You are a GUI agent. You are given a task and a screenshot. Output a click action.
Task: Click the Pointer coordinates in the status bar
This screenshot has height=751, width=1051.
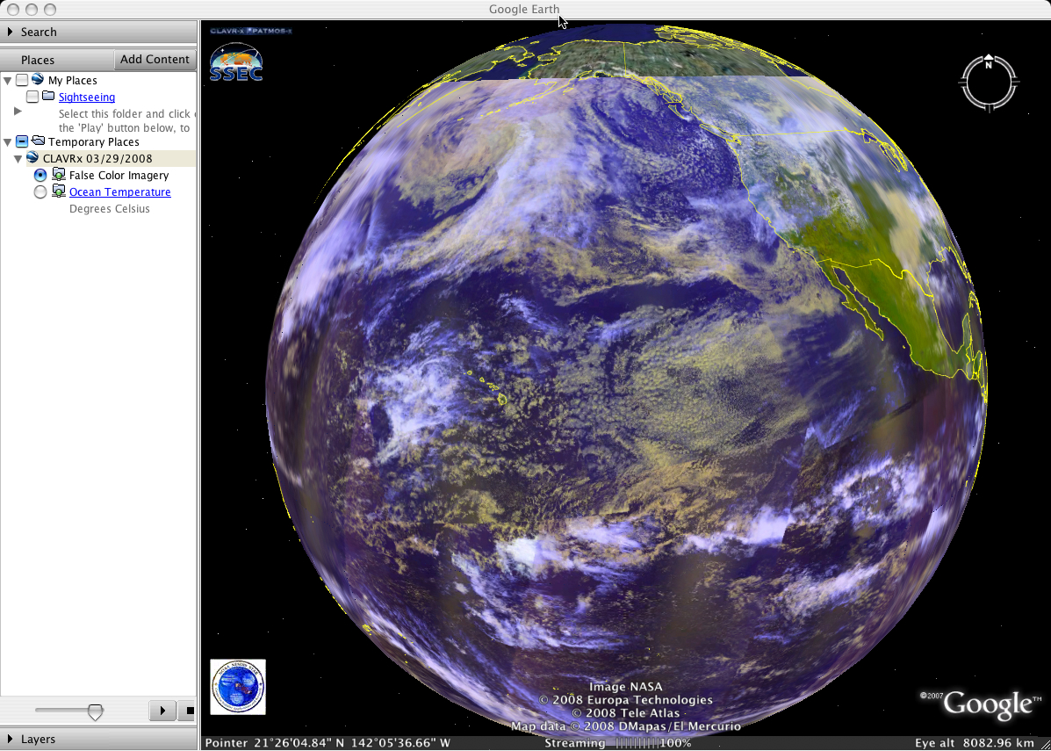pos(328,743)
